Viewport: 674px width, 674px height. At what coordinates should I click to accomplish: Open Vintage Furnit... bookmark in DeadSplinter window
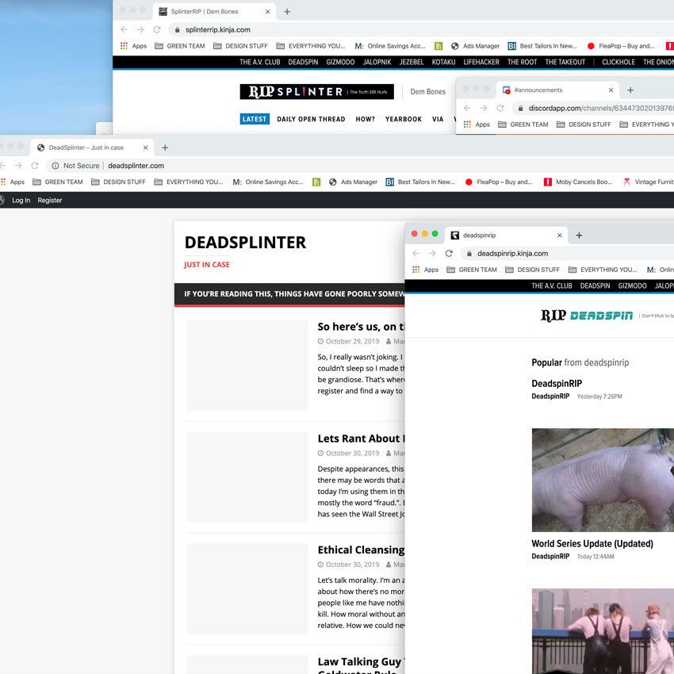648,182
